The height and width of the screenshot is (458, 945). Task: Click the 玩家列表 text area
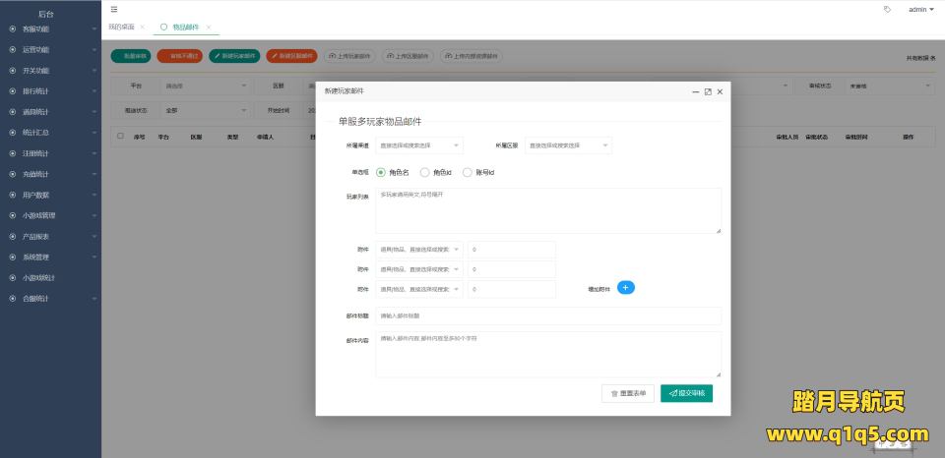(548, 210)
